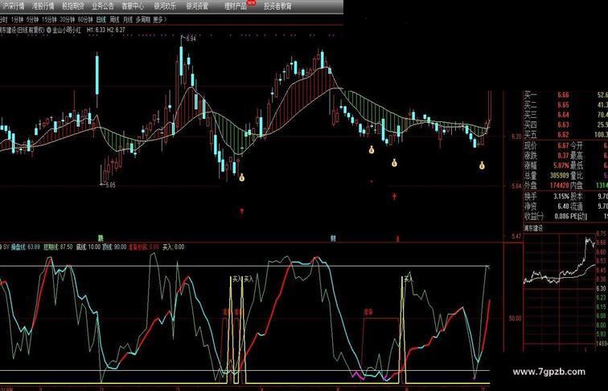Click the 底线 10.00 indicator label

click(88, 247)
